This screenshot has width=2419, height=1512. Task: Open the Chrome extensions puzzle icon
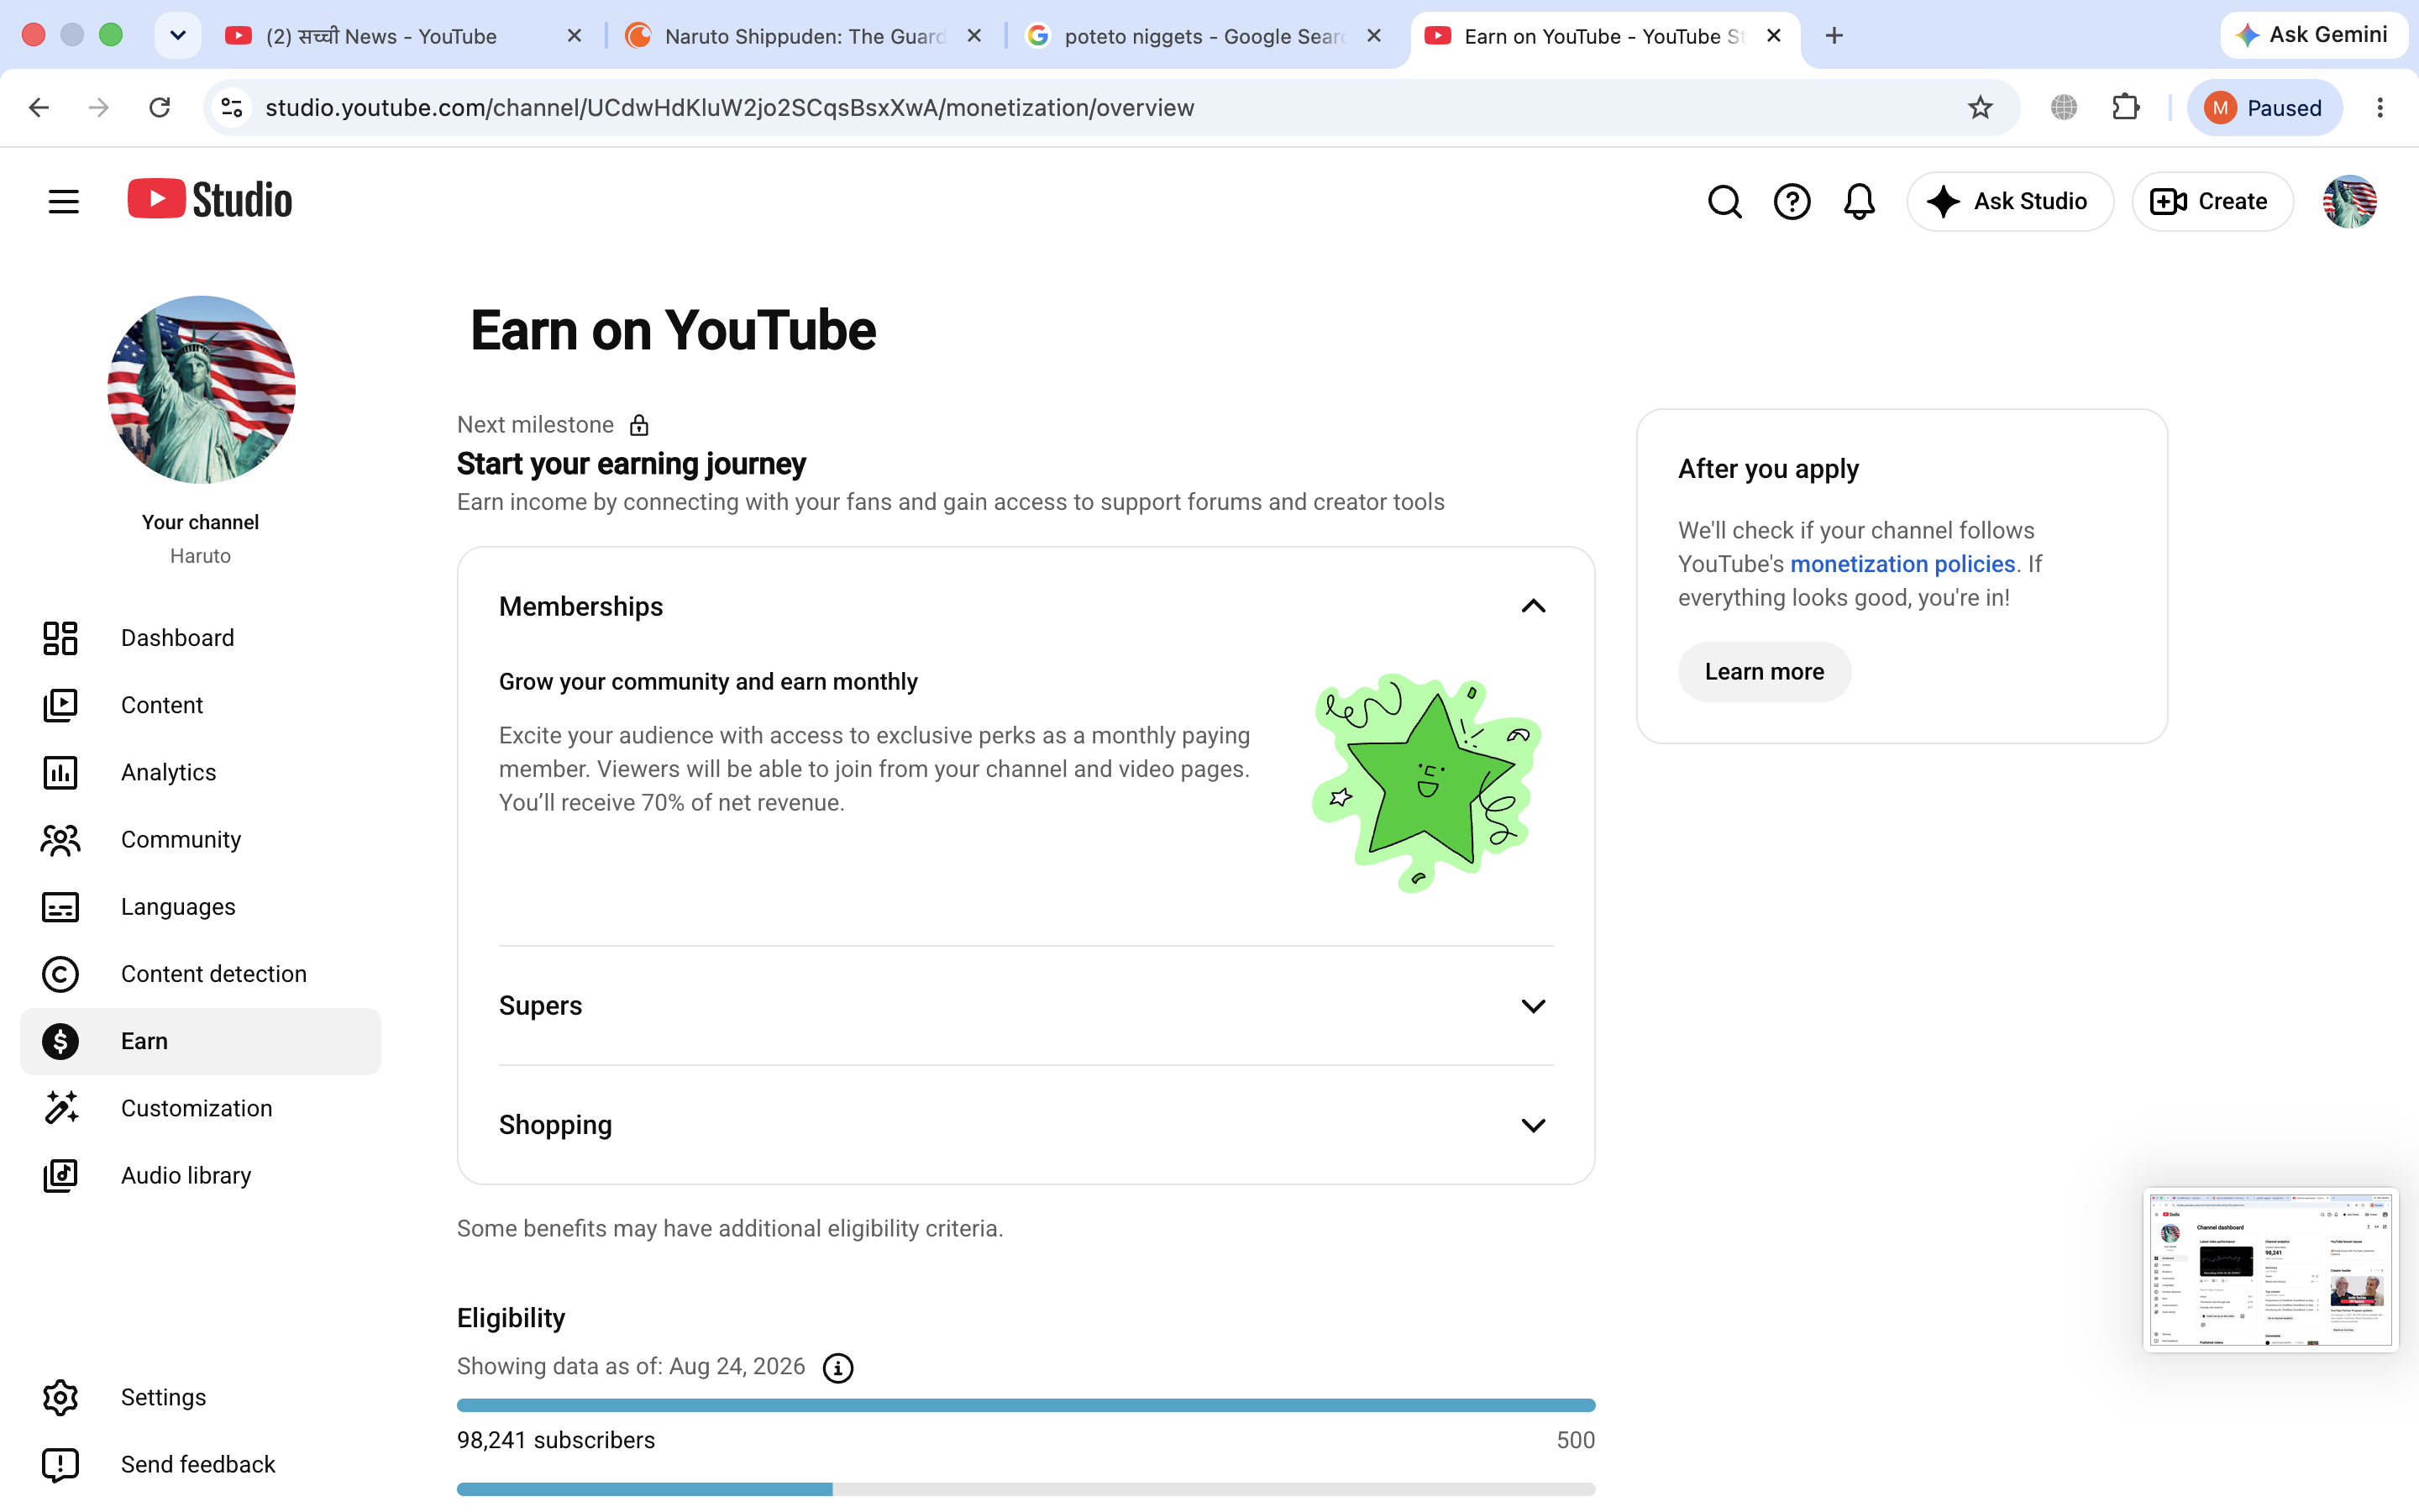pyautogui.click(x=2125, y=107)
